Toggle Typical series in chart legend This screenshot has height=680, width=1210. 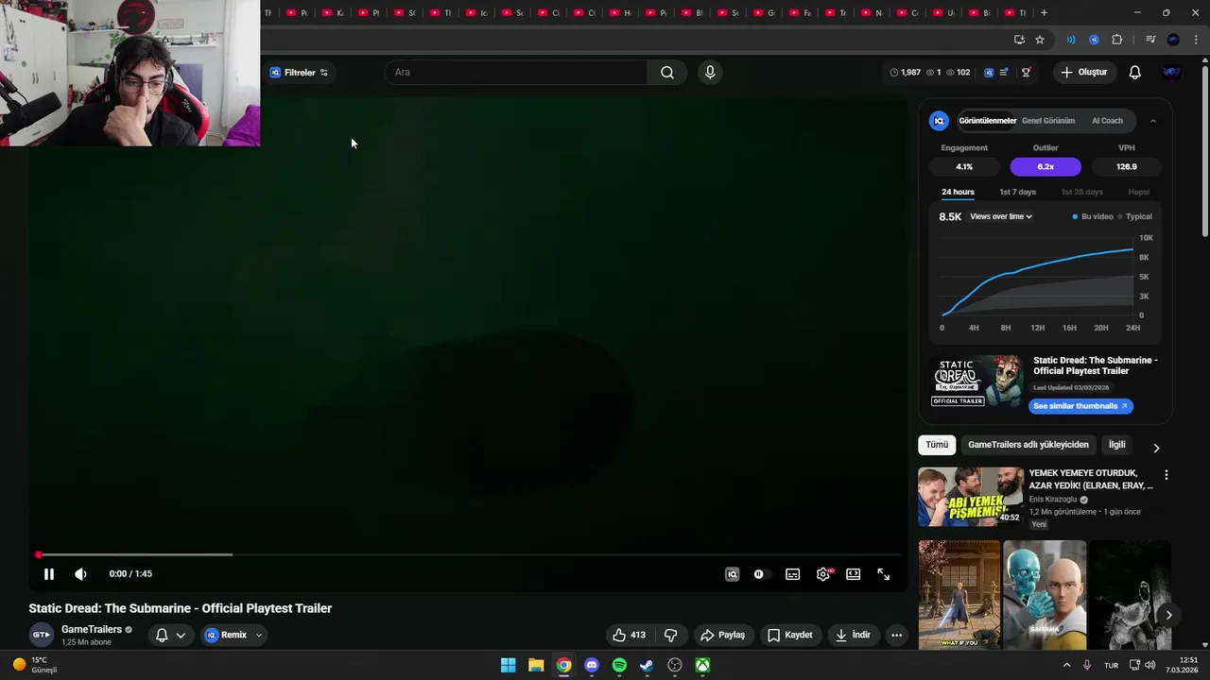pos(1134,216)
